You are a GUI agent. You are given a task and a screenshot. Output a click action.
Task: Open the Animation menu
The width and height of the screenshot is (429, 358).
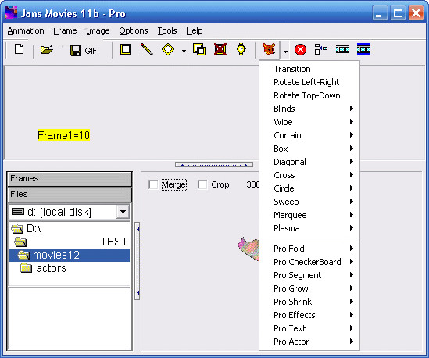click(26, 31)
